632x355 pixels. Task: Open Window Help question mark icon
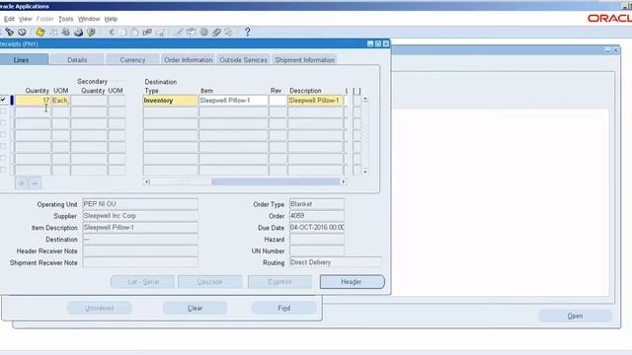[248, 33]
